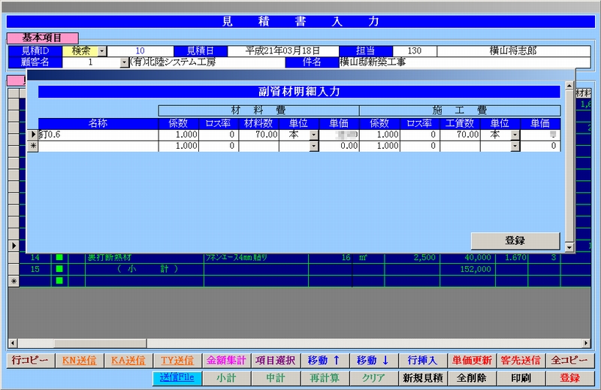This screenshot has height=390, width=601.
Task: Open the 検索 dropdown next to 見積ID
Action: [102, 51]
